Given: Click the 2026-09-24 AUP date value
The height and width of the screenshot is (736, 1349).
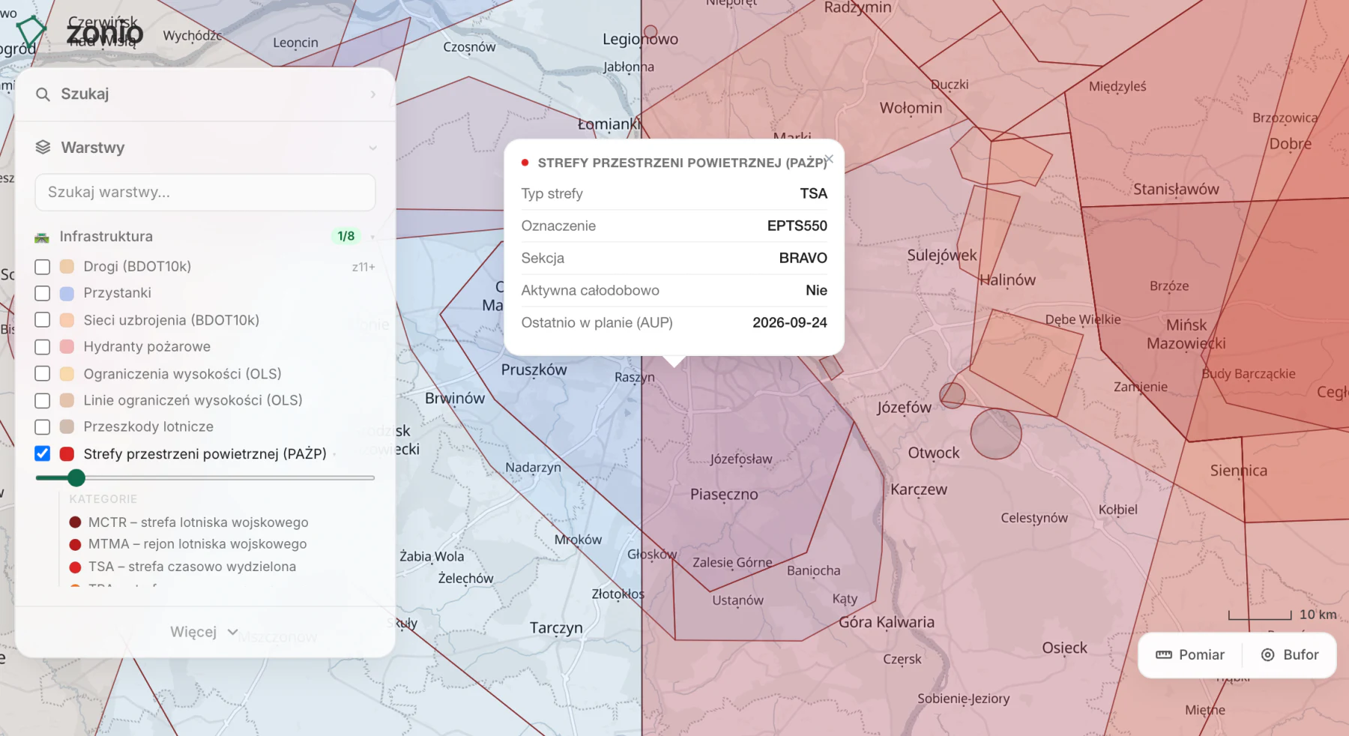Looking at the screenshot, I should (x=789, y=322).
